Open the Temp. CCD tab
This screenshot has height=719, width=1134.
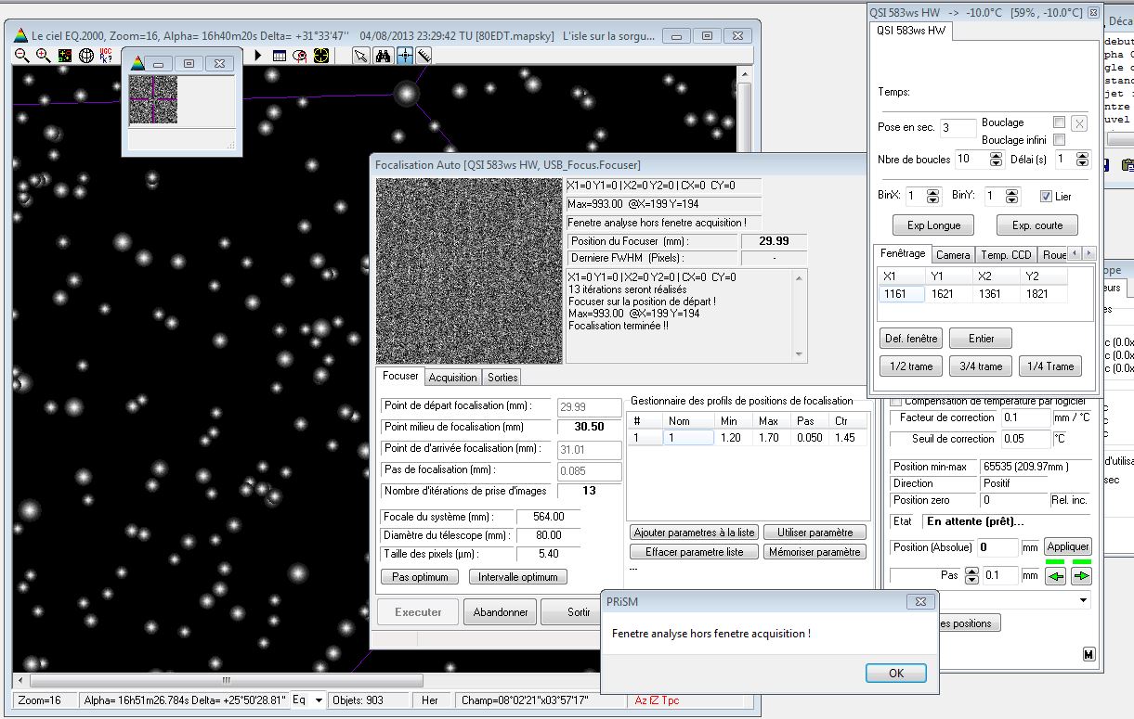(1006, 254)
